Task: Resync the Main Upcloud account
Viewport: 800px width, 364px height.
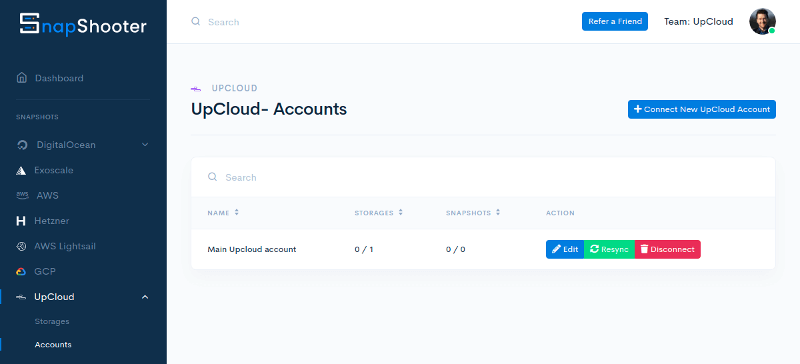Action: click(x=609, y=249)
